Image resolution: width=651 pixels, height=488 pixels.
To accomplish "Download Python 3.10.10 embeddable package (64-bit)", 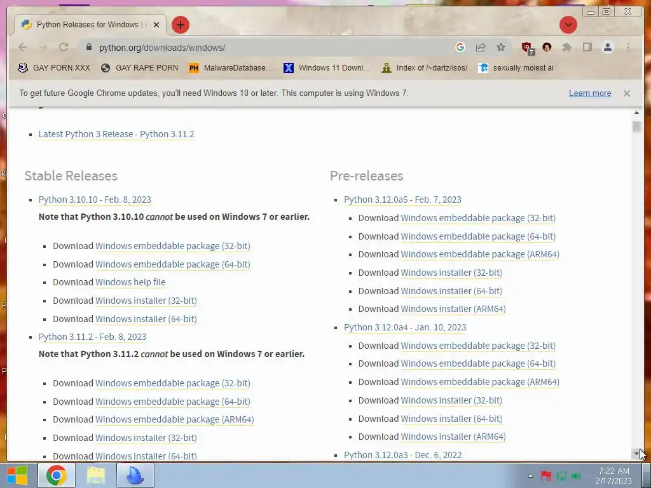I will 173,264.
